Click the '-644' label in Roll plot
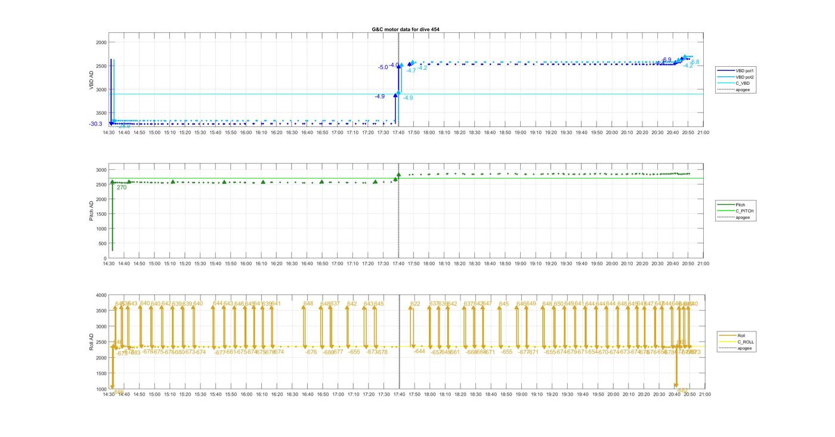Screen dimensions: 835x437 point(419,352)
